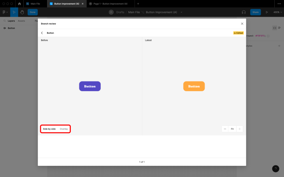Screen dimensions: 284x177
Task: Open the help question mark button
Action: point(275,169)
